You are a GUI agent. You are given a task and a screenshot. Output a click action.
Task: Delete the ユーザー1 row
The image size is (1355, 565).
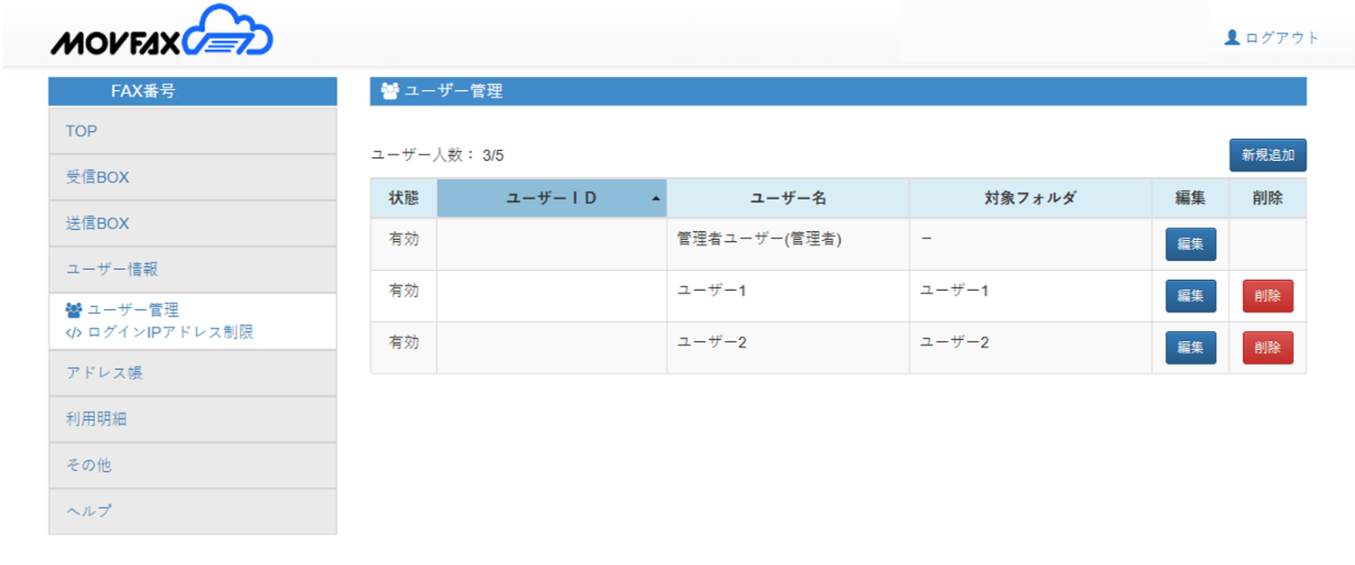[x=1267, y=296]
